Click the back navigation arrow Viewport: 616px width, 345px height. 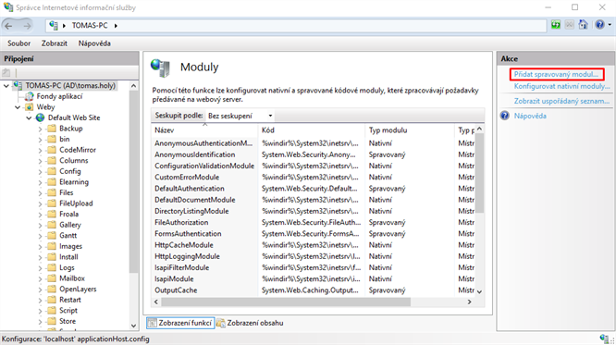(8, 26)
